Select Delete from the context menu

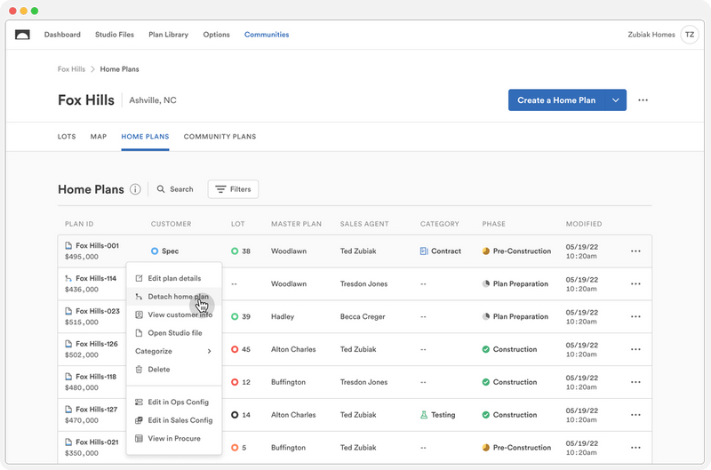[x=158, y=369]
